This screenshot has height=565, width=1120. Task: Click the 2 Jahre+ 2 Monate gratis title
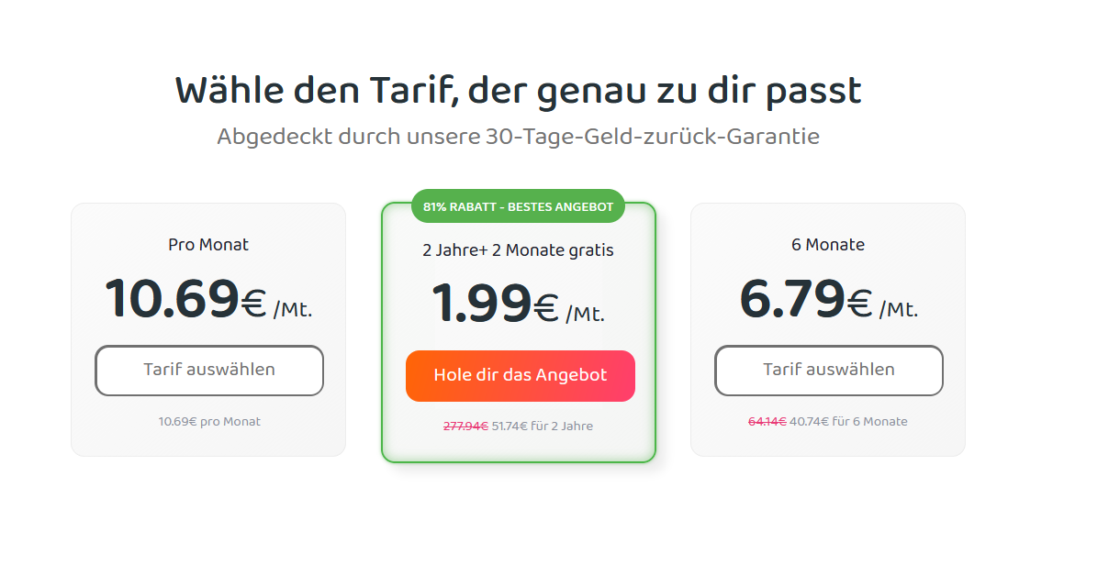pos(519,250)
